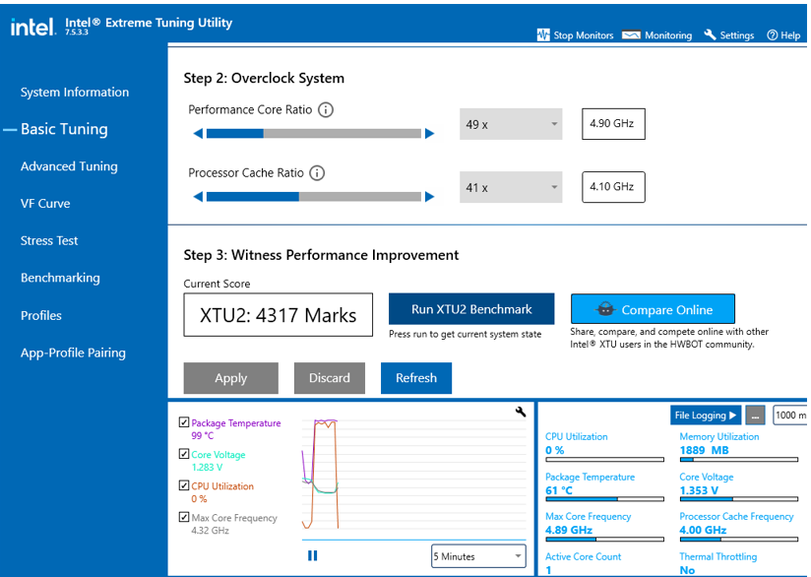Click the Core Voltage 1.353 V value
The width and height of the screenshot is (811, 577).
click(699, 490)
